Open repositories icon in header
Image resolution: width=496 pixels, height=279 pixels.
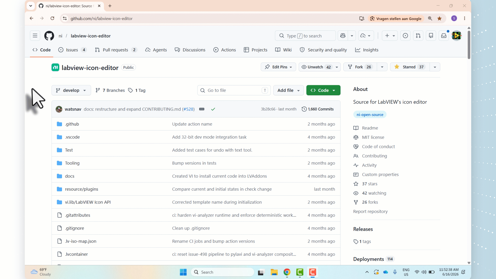pyautogui.click(x=431, y=36)
